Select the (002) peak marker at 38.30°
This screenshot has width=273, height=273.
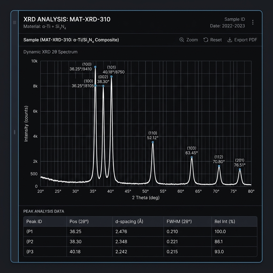(x=103, y=86)
